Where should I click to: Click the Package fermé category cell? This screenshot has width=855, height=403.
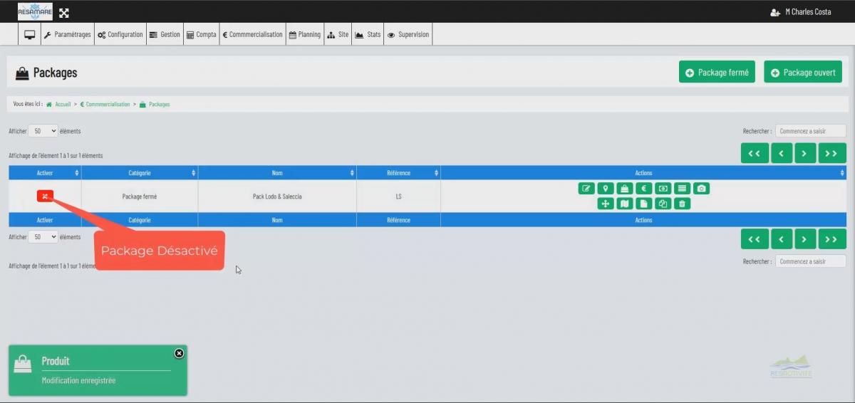[x=140, y=197]
